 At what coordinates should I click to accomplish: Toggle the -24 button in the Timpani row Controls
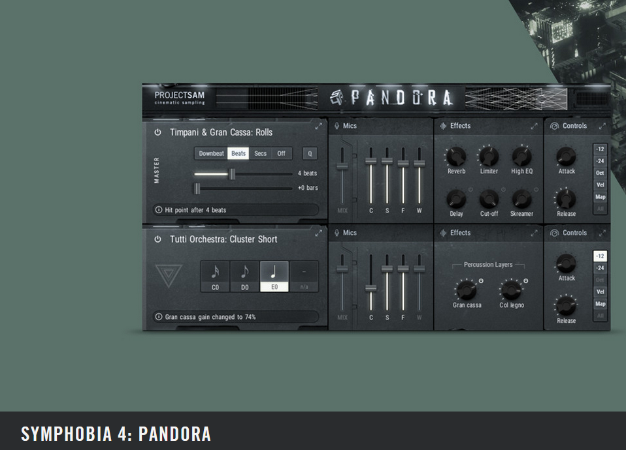pyautogui.click(x=600, y=161)
